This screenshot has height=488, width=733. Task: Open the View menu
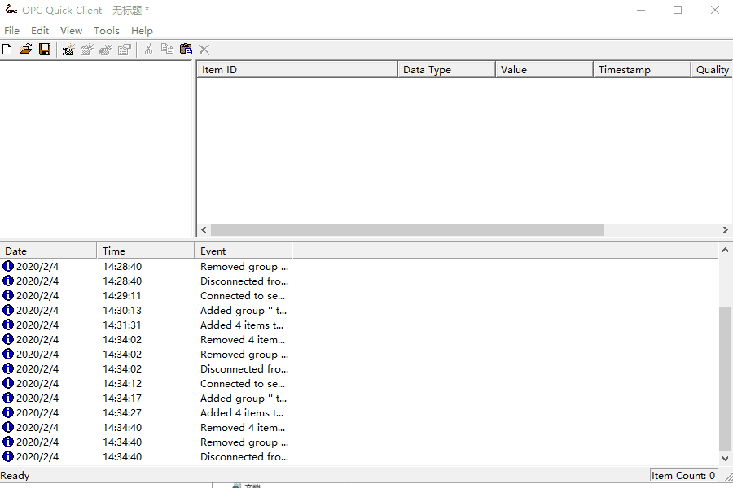coord(71,31)
